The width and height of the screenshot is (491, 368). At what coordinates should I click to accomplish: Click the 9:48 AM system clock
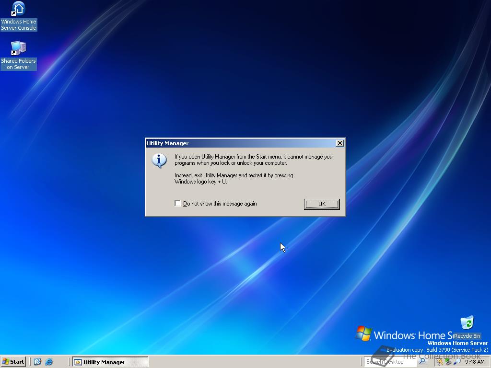(475, 362)
